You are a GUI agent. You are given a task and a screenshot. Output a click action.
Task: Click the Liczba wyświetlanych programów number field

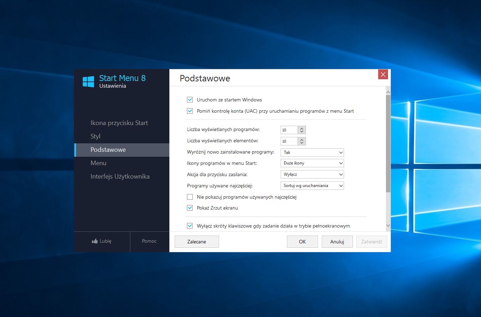[x=289, y=130]
